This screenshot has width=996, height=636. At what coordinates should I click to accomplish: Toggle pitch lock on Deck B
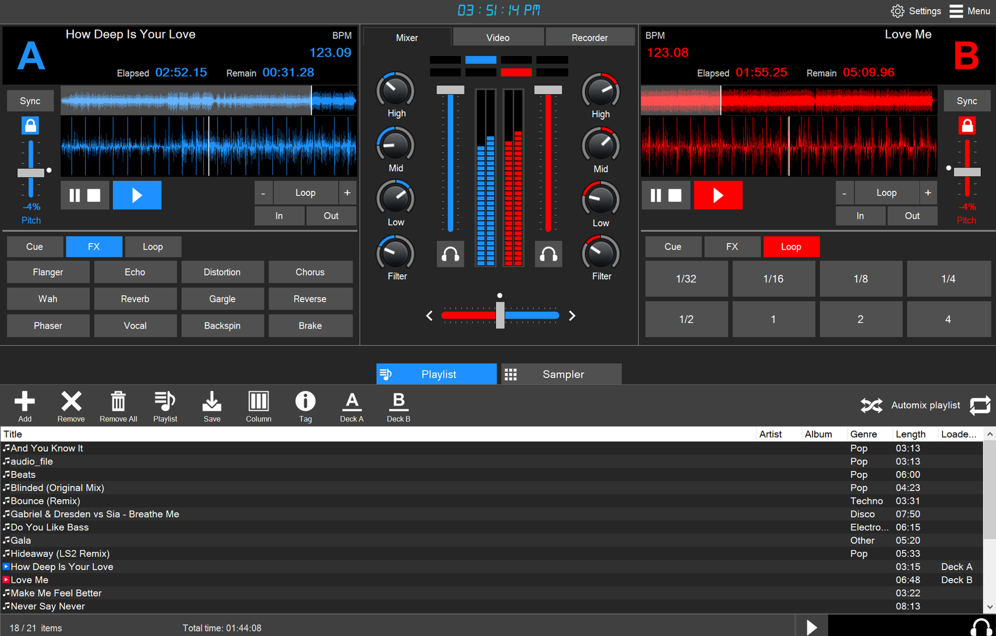coord(967,125)
